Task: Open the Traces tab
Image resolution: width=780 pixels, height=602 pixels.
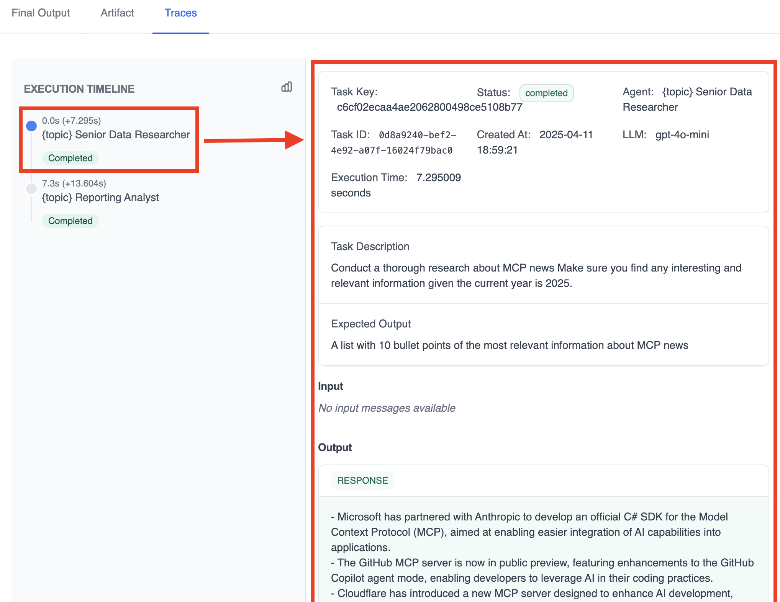Action: (x=180, y=13)
